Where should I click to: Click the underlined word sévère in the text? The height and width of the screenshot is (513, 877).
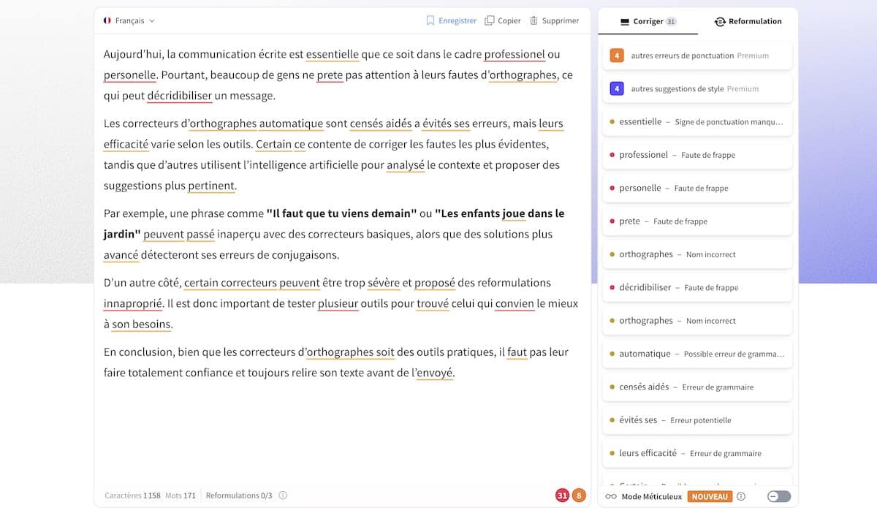[x=384, y=283]
